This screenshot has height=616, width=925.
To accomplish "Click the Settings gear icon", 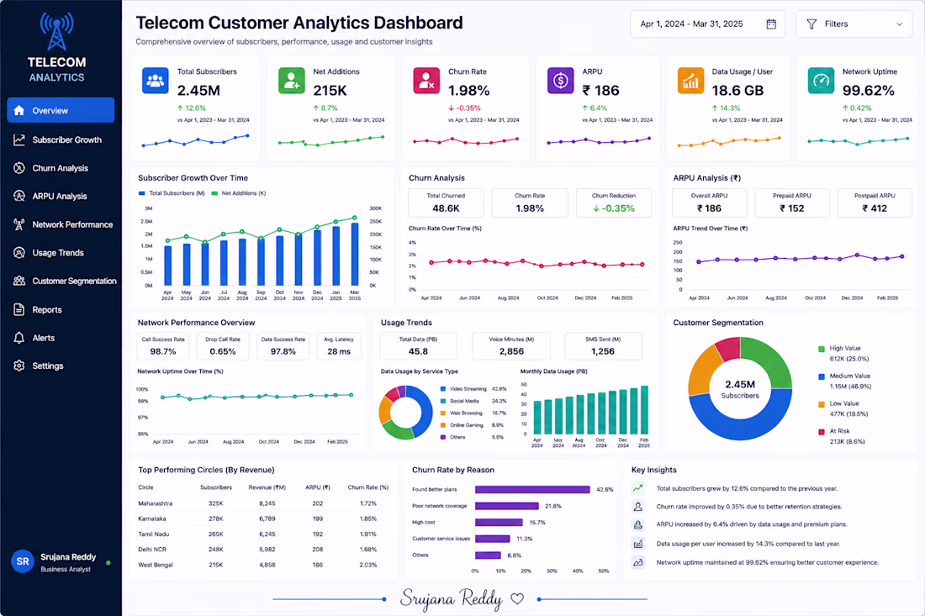I will [x=18, y=366].
